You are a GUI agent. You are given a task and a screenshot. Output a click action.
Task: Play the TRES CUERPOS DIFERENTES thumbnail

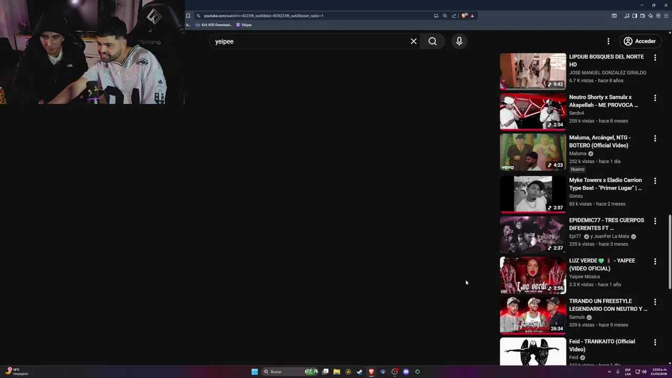pyautogui.click(x=533, y=235)
